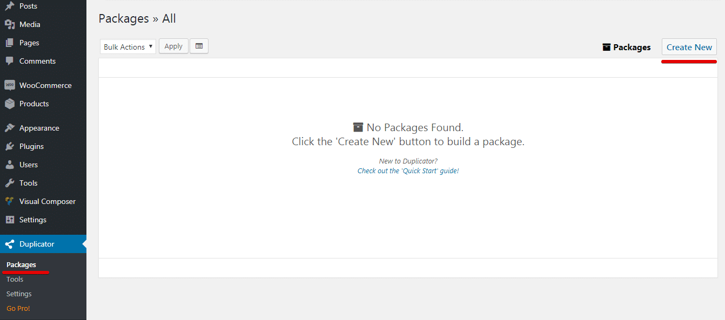Open the Bulk Actions dropdown

pos(128,47)
